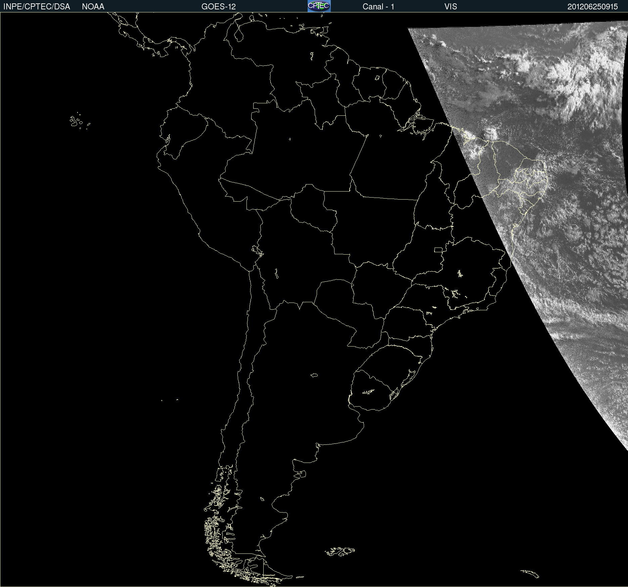Viewport: 628px width, 587px height.
Task: Select the INPE/CPTEC/DSA header text
Action: click(x=37, y=7)
